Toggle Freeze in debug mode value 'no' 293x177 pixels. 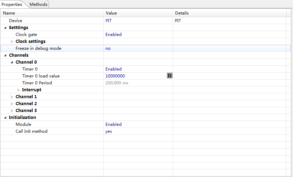click(108, 48)
